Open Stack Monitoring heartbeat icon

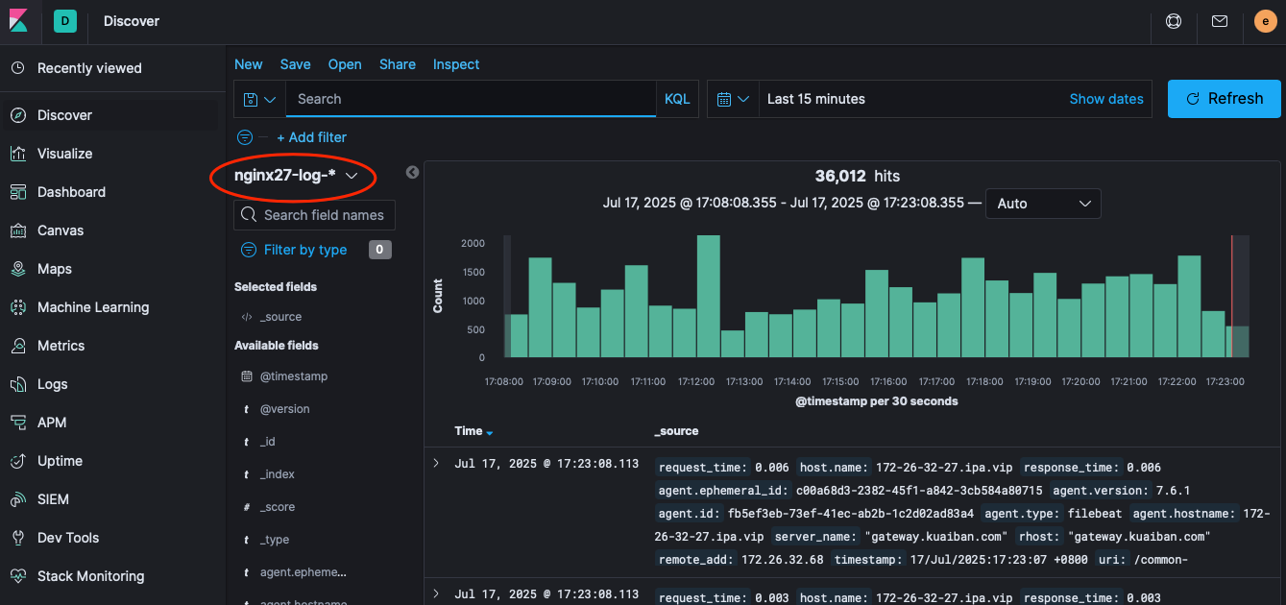tap(17, 576)
